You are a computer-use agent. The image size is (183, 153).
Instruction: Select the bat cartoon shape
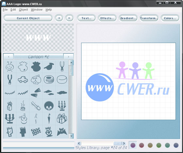(62, 132)
